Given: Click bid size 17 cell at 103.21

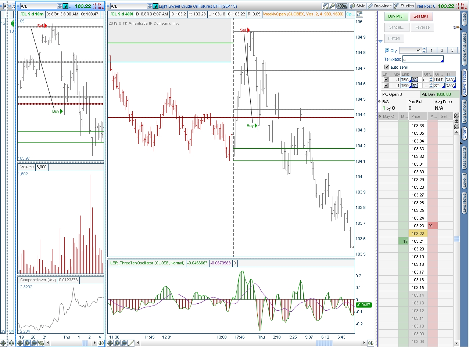Looking at the screenshot, I should [x=403, y=241].
